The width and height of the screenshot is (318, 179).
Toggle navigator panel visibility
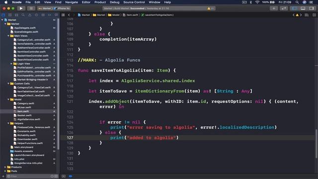click(294, 8)
